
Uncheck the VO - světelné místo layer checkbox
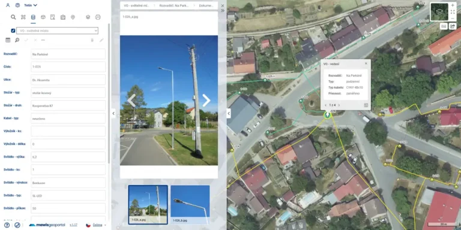coord(13,31)
